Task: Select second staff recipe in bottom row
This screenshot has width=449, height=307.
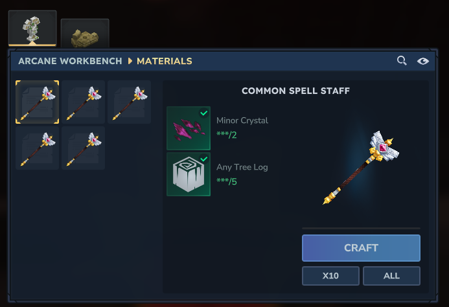Action: point(84,148)
